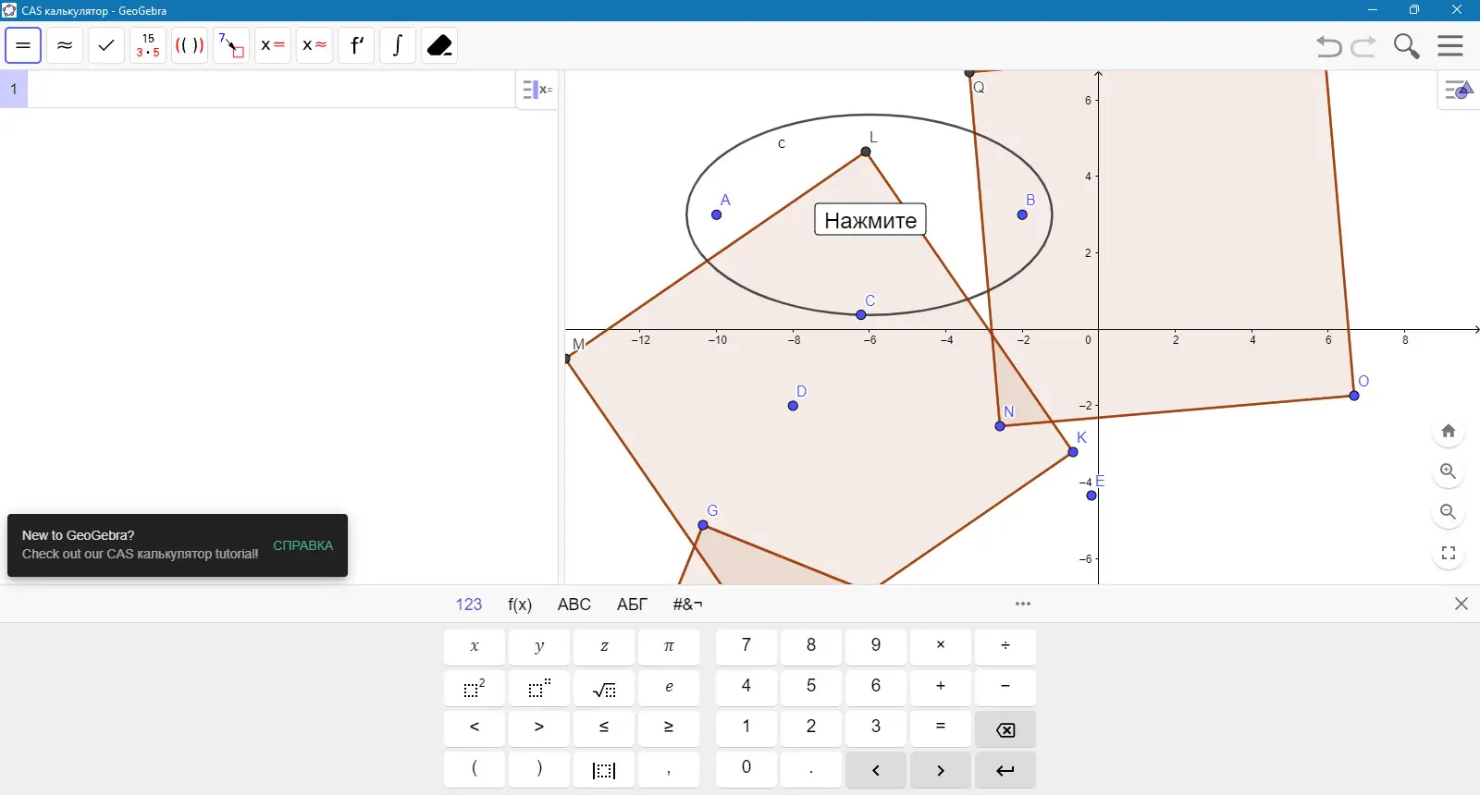The height and width of the screenshot is (795, 1480).
Task: Select the Expand parentheses tool
Action: click(x=190, y=45)
